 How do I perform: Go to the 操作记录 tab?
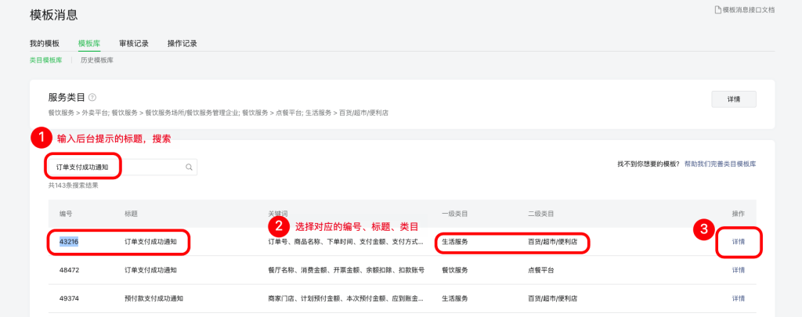pyautogui.click(x=182, y=43)
